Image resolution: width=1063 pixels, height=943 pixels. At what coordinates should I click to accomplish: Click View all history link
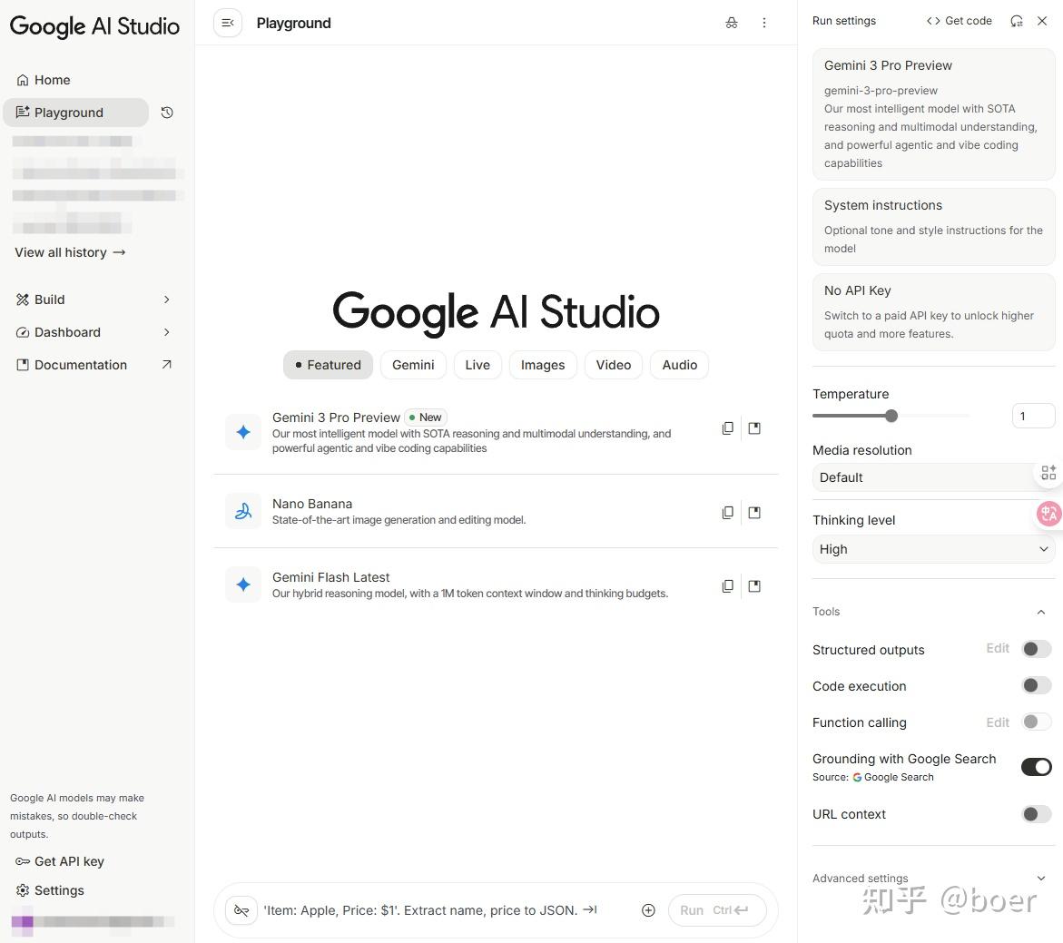tap(71, 252)
